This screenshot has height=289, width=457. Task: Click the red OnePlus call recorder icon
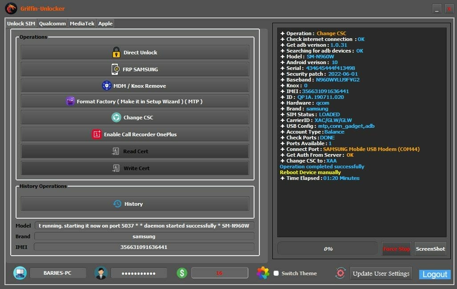(x=97, y=134)
